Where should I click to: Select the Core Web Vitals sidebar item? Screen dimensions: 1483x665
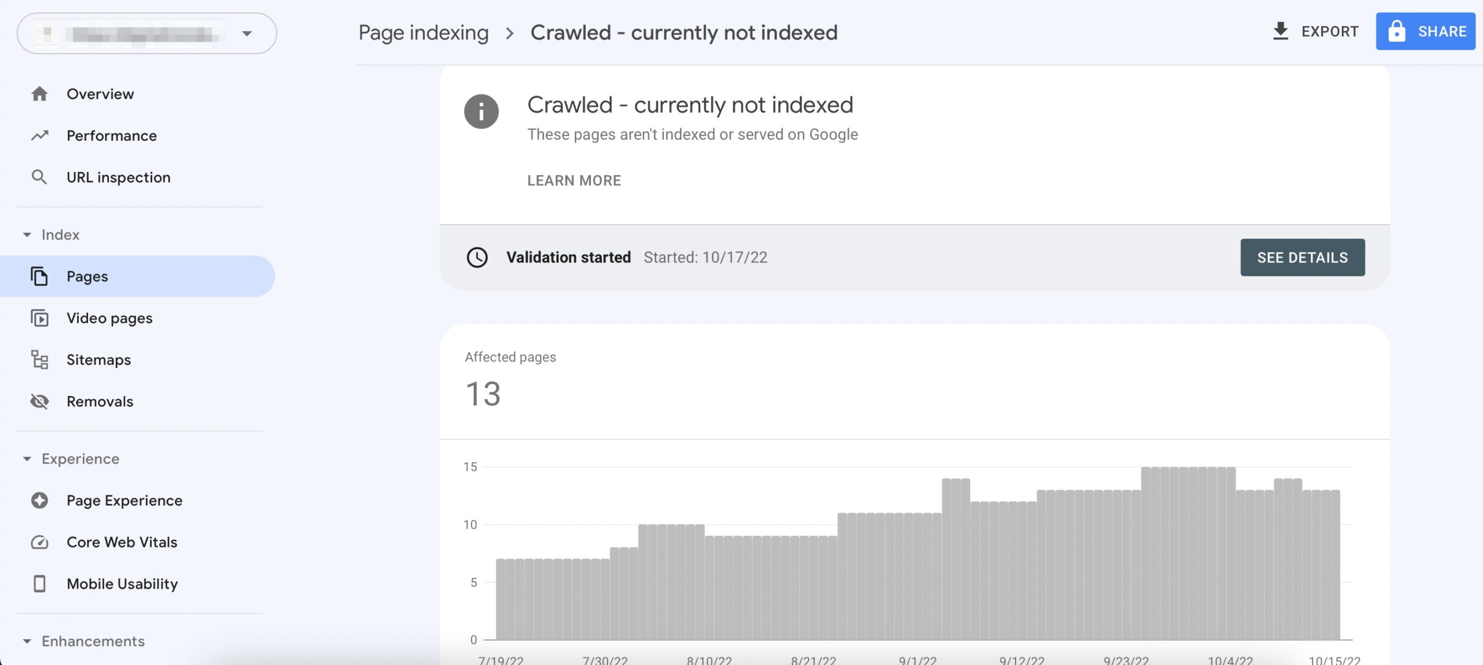(122, 542)
